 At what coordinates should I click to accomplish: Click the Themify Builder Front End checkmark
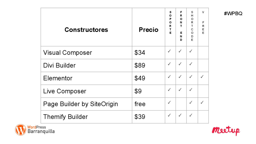pos(180,115)
